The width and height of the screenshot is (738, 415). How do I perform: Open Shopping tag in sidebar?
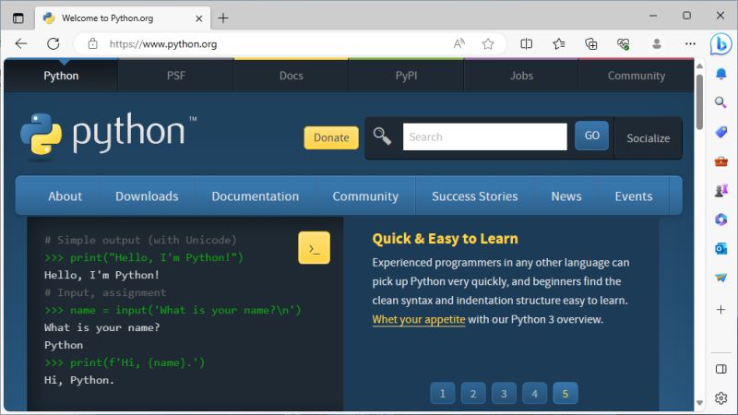pyautogui.click(x=720, y=132)
